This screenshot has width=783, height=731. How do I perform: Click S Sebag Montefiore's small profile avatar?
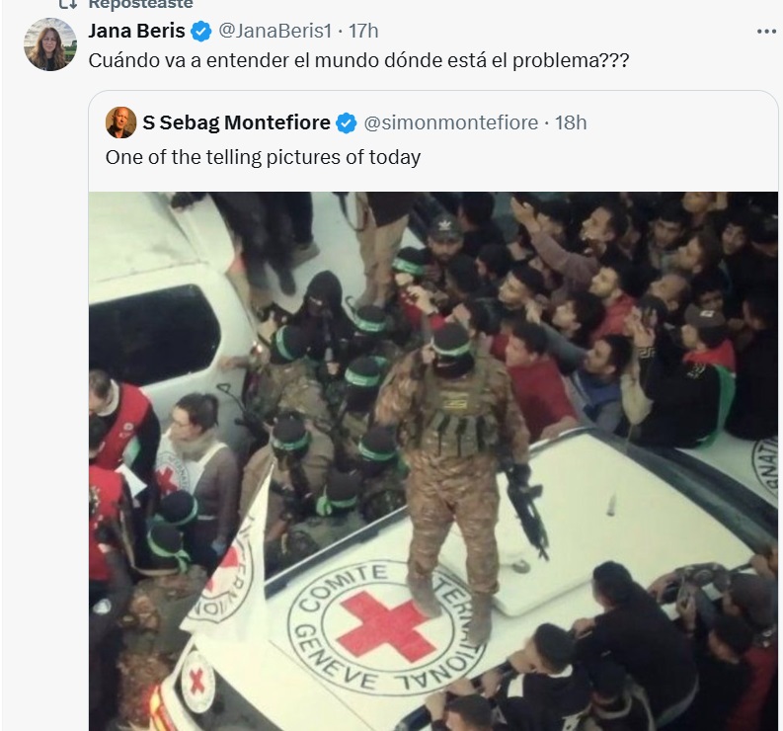[x=120, y=122]
